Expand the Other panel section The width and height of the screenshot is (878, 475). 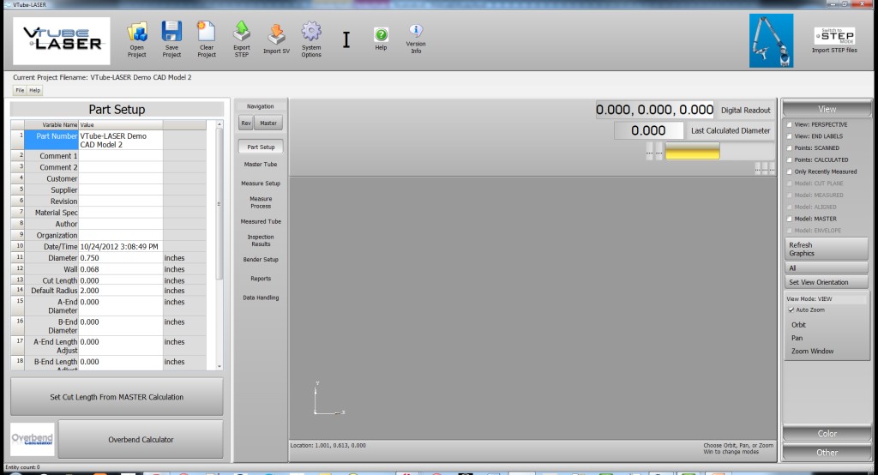tap(827, 452)
